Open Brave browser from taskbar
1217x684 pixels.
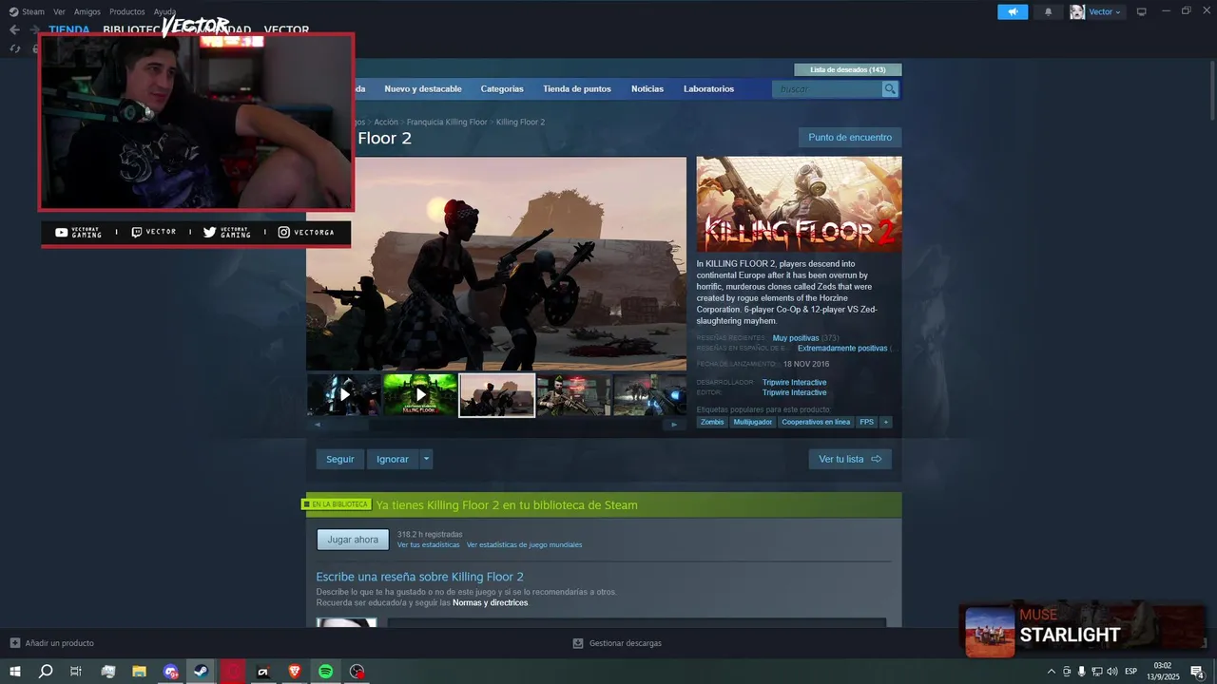tap(294, 672)
